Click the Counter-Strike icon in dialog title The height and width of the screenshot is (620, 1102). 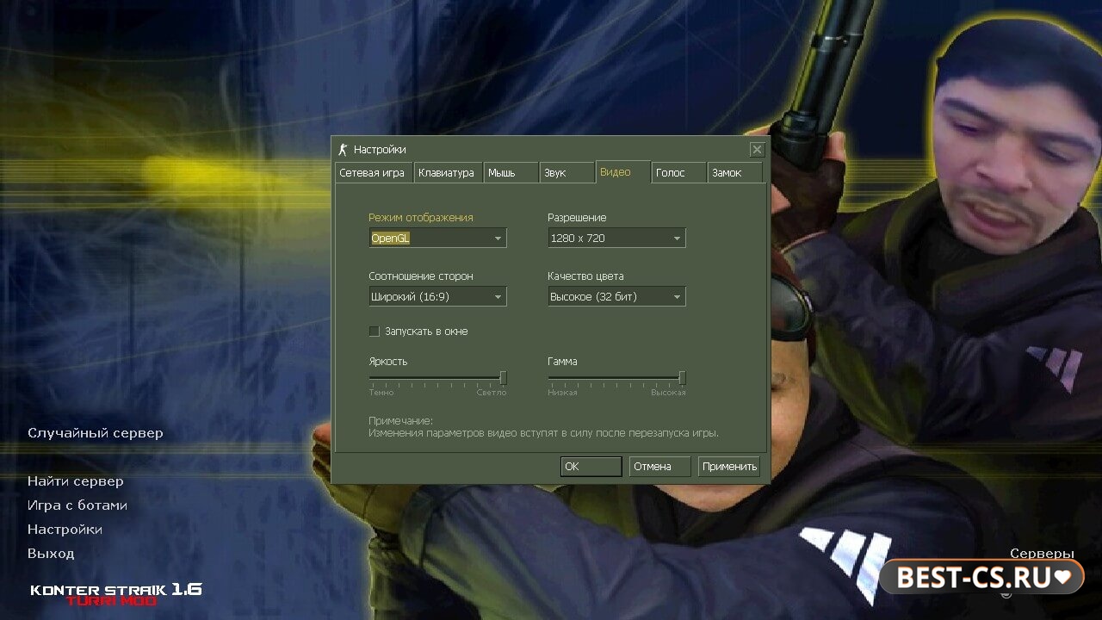[343, 149]
